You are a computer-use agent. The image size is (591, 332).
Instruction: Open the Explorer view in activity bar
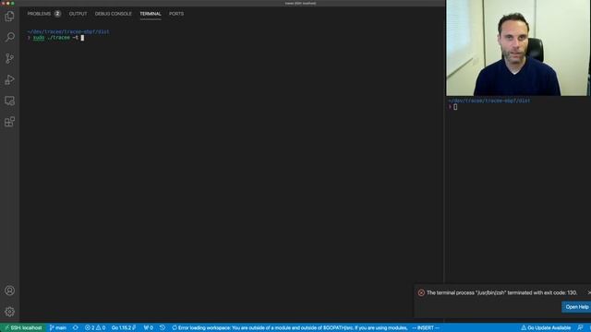(10, 17)
